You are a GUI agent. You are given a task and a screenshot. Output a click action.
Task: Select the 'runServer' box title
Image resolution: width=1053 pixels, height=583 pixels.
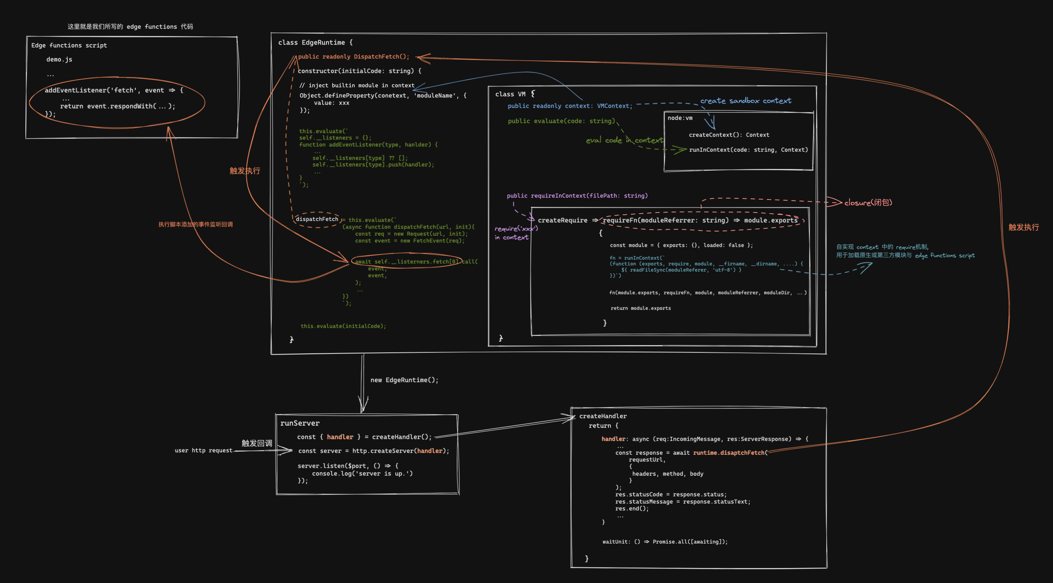click(x=300, y=423)
